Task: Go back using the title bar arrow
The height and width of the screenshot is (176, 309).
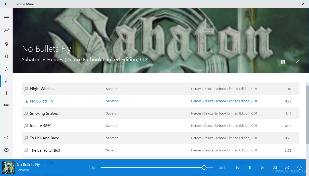Action: 6,4
